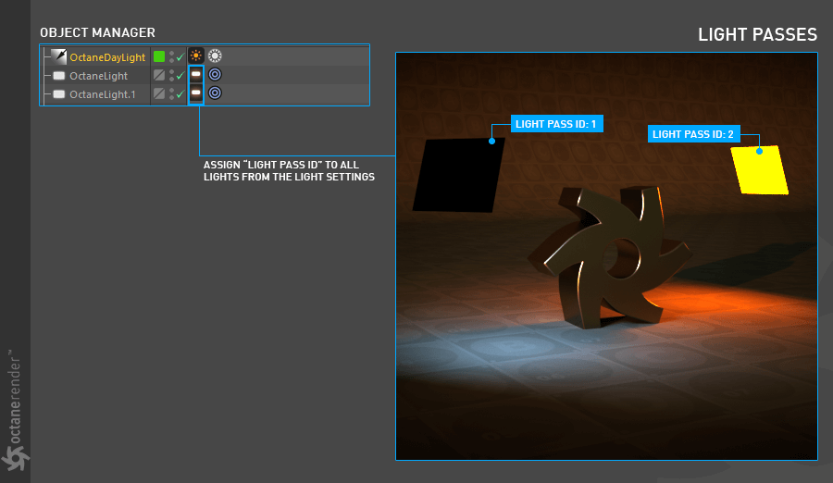Image resolution: width=833 pixels, height=483 pixels.
Task: Click the OctaneLight.1 object icon
Action: [59, 94]
